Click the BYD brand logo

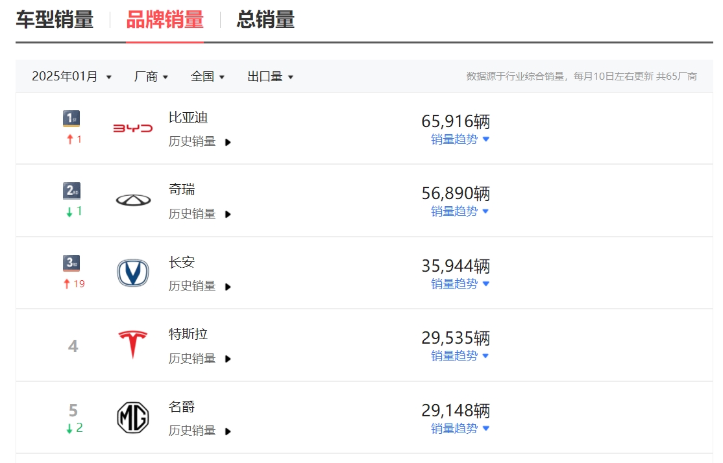pyautogui.click(x=133, y=128)
